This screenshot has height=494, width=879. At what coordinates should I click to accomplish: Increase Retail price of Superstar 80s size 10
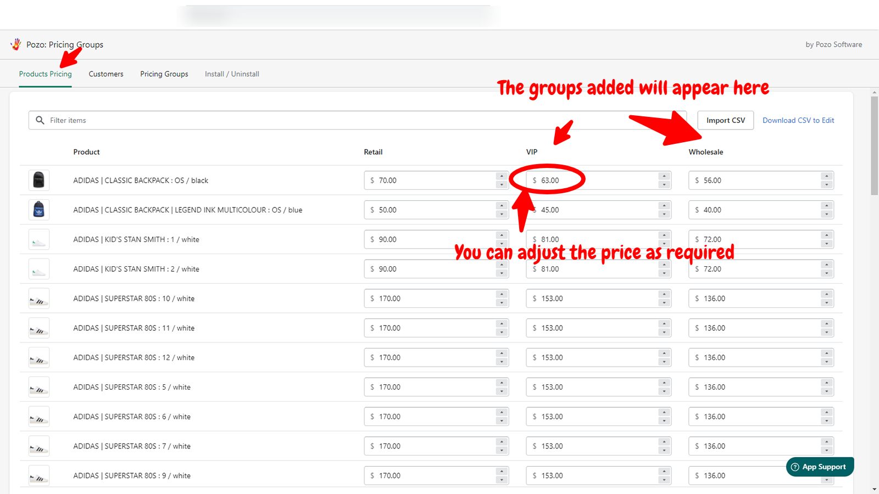coord(502,295)
